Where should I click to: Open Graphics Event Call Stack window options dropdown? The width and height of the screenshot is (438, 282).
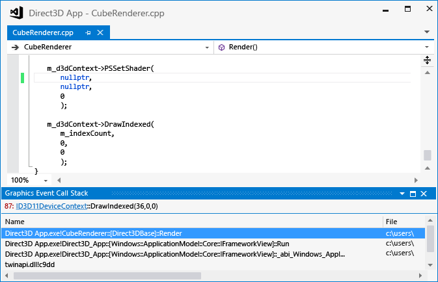point(402,193)
